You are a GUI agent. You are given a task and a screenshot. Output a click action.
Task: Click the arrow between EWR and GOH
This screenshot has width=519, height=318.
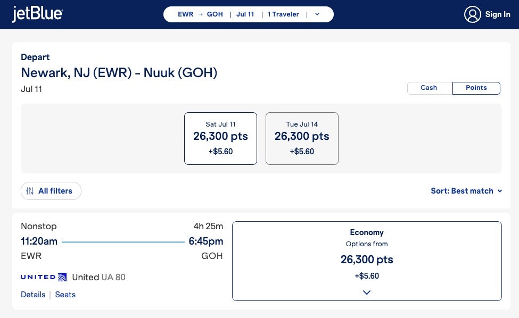click(x=200, y=14)
